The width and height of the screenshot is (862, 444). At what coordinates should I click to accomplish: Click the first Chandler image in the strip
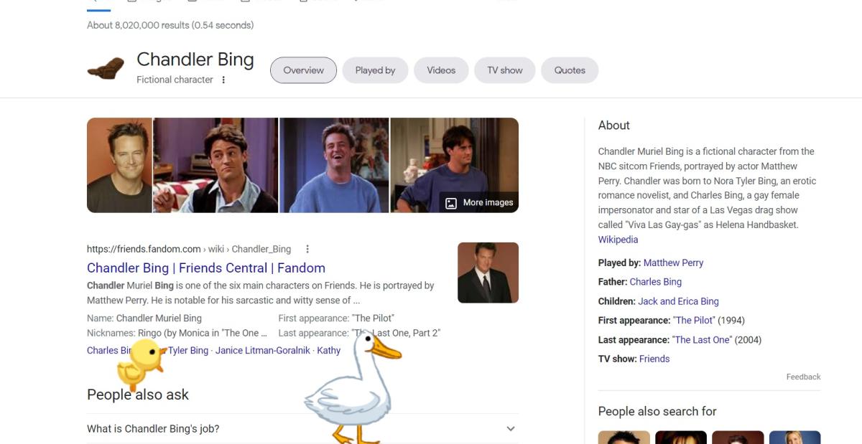119,165
